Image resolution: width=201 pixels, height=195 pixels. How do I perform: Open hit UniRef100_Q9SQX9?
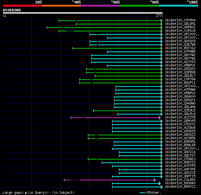click(180, 41)
